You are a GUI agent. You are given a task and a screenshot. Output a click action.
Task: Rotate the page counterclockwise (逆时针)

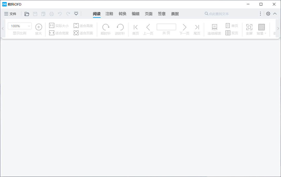pos(120,30)
